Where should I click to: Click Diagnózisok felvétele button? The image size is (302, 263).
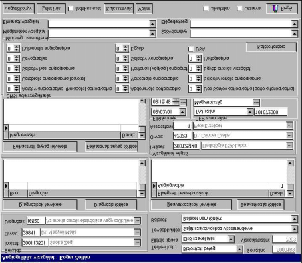pyautogui.click(x=40, y=204)
